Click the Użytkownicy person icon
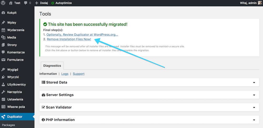 pyautogui.click(x=3, y=85)
